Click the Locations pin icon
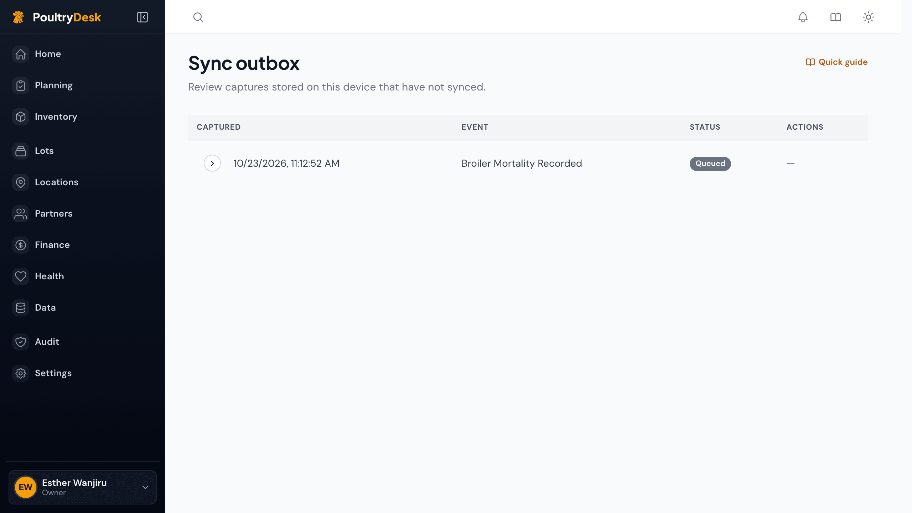This screenshot has width=912, height=513. pos(21,182)
